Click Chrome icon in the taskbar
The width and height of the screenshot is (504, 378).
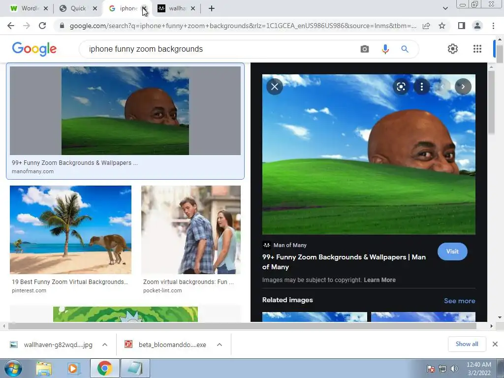pos(104,368)
